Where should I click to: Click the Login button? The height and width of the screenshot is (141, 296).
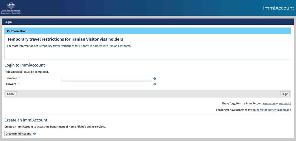pyautogui.click(x=285, y=94)
